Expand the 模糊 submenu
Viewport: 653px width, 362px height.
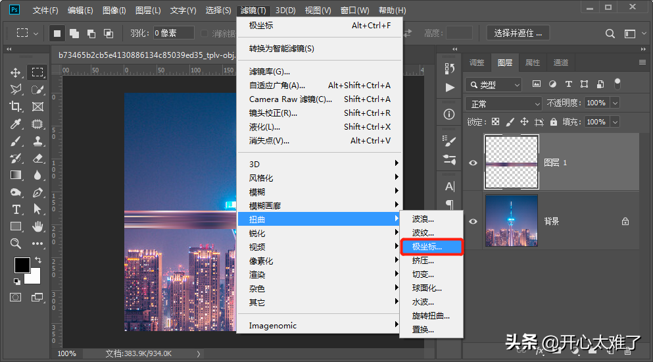click(x=320, y=192)
